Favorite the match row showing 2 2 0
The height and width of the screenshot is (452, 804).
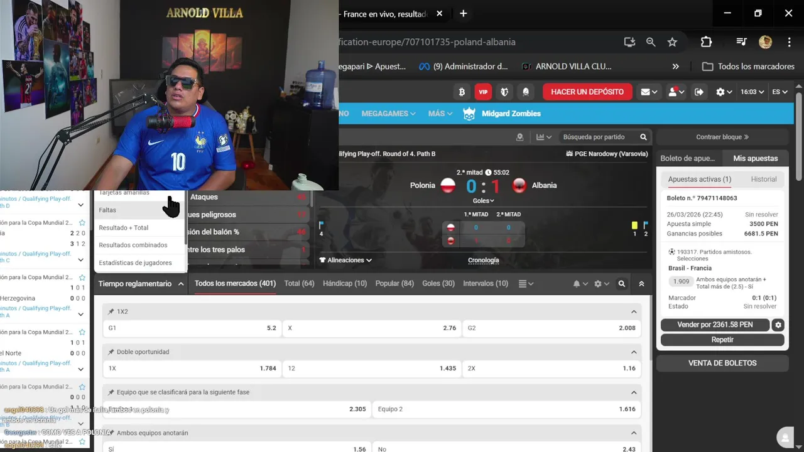[x=82, y=223]
